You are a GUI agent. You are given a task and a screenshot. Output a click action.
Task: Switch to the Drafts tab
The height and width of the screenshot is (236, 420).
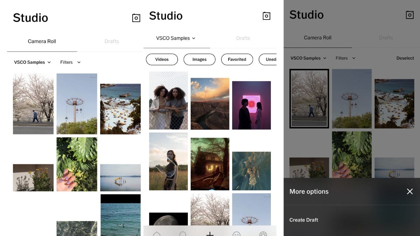(112, 41)
